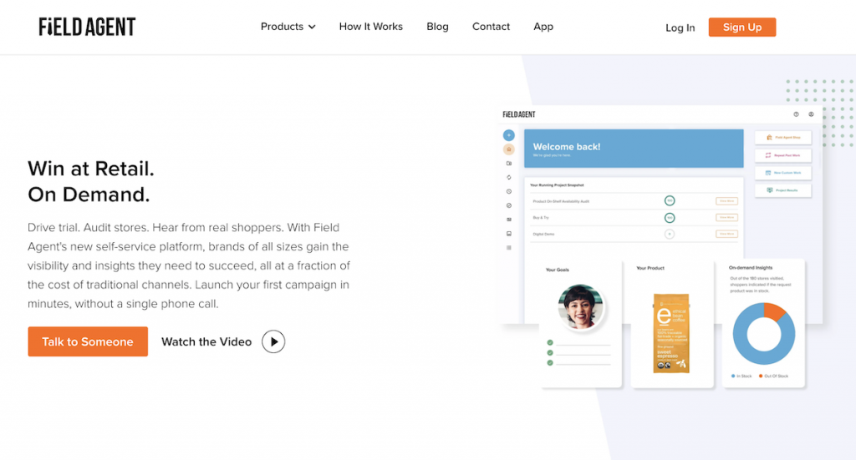Image resolution: width=856 pixels, height=460 pixels.
Task: Click the inbox tray icon in dashboard sidebar
Action: [509, 234]
